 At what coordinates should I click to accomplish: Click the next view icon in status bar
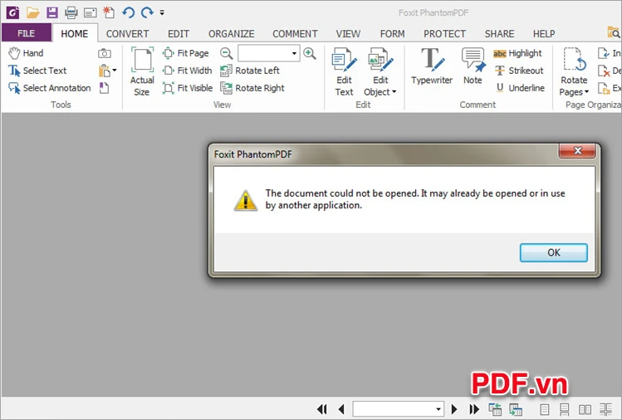pos(516,409)
